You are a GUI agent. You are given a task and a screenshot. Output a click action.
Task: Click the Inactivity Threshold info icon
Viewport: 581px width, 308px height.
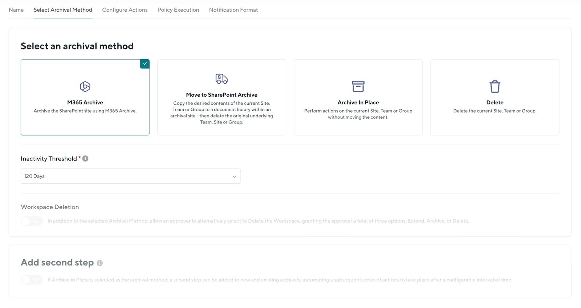85,159
